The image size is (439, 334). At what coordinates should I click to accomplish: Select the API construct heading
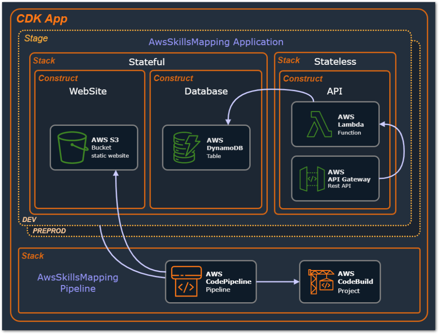pos(335,91)
